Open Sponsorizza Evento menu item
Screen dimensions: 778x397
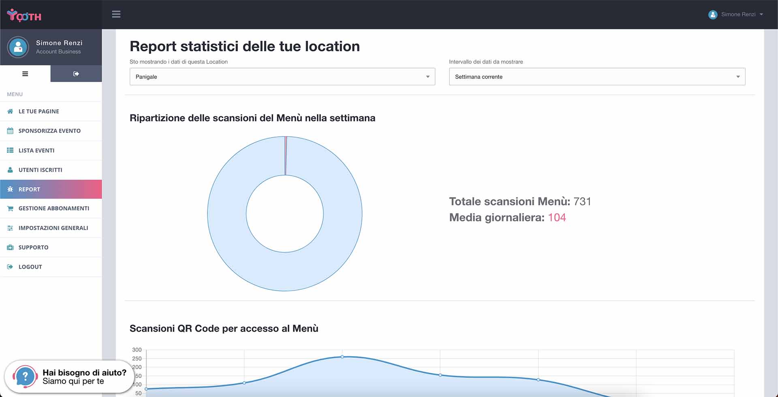51,131
